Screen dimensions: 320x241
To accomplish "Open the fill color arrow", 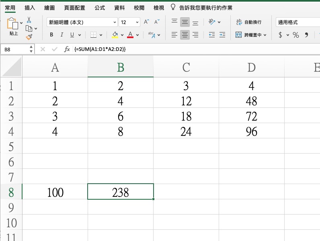I will 122,35.
